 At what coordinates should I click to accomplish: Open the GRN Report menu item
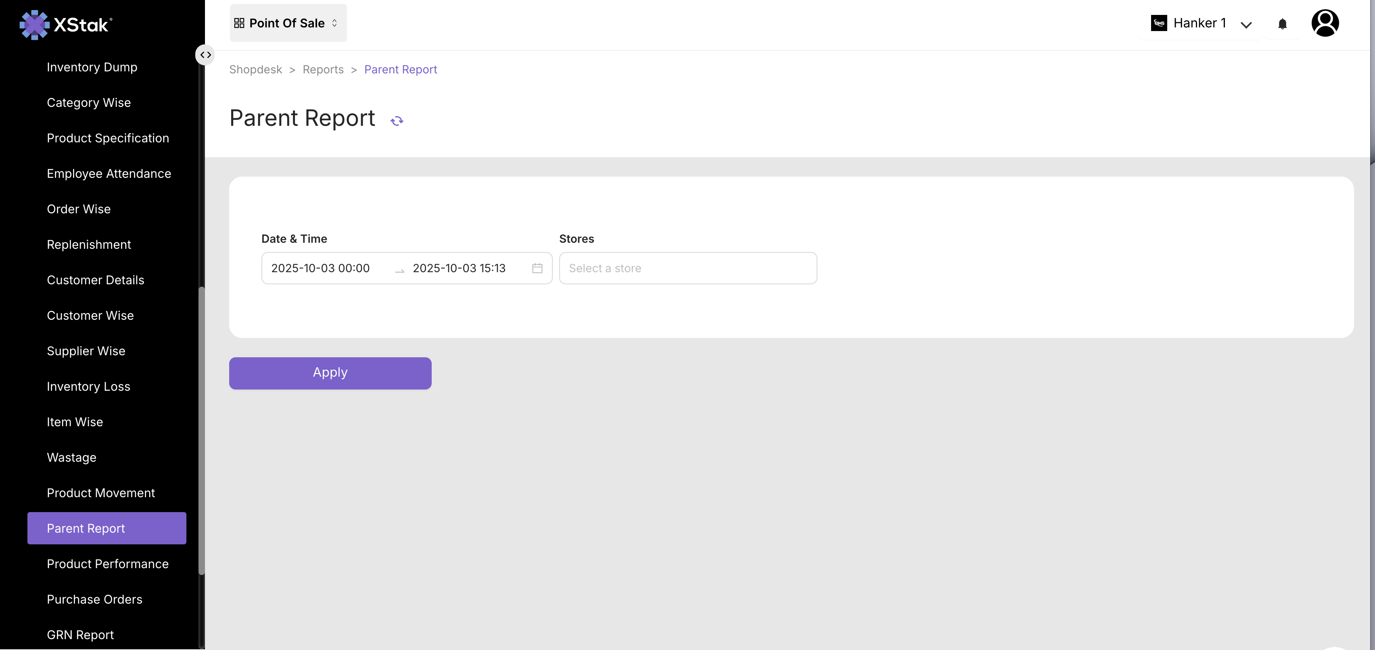coord(80,635)
